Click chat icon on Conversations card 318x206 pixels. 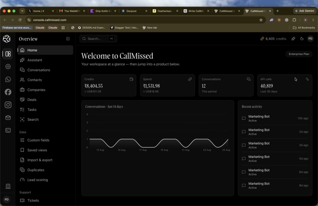pyautogui.click(x=249, y=79)
